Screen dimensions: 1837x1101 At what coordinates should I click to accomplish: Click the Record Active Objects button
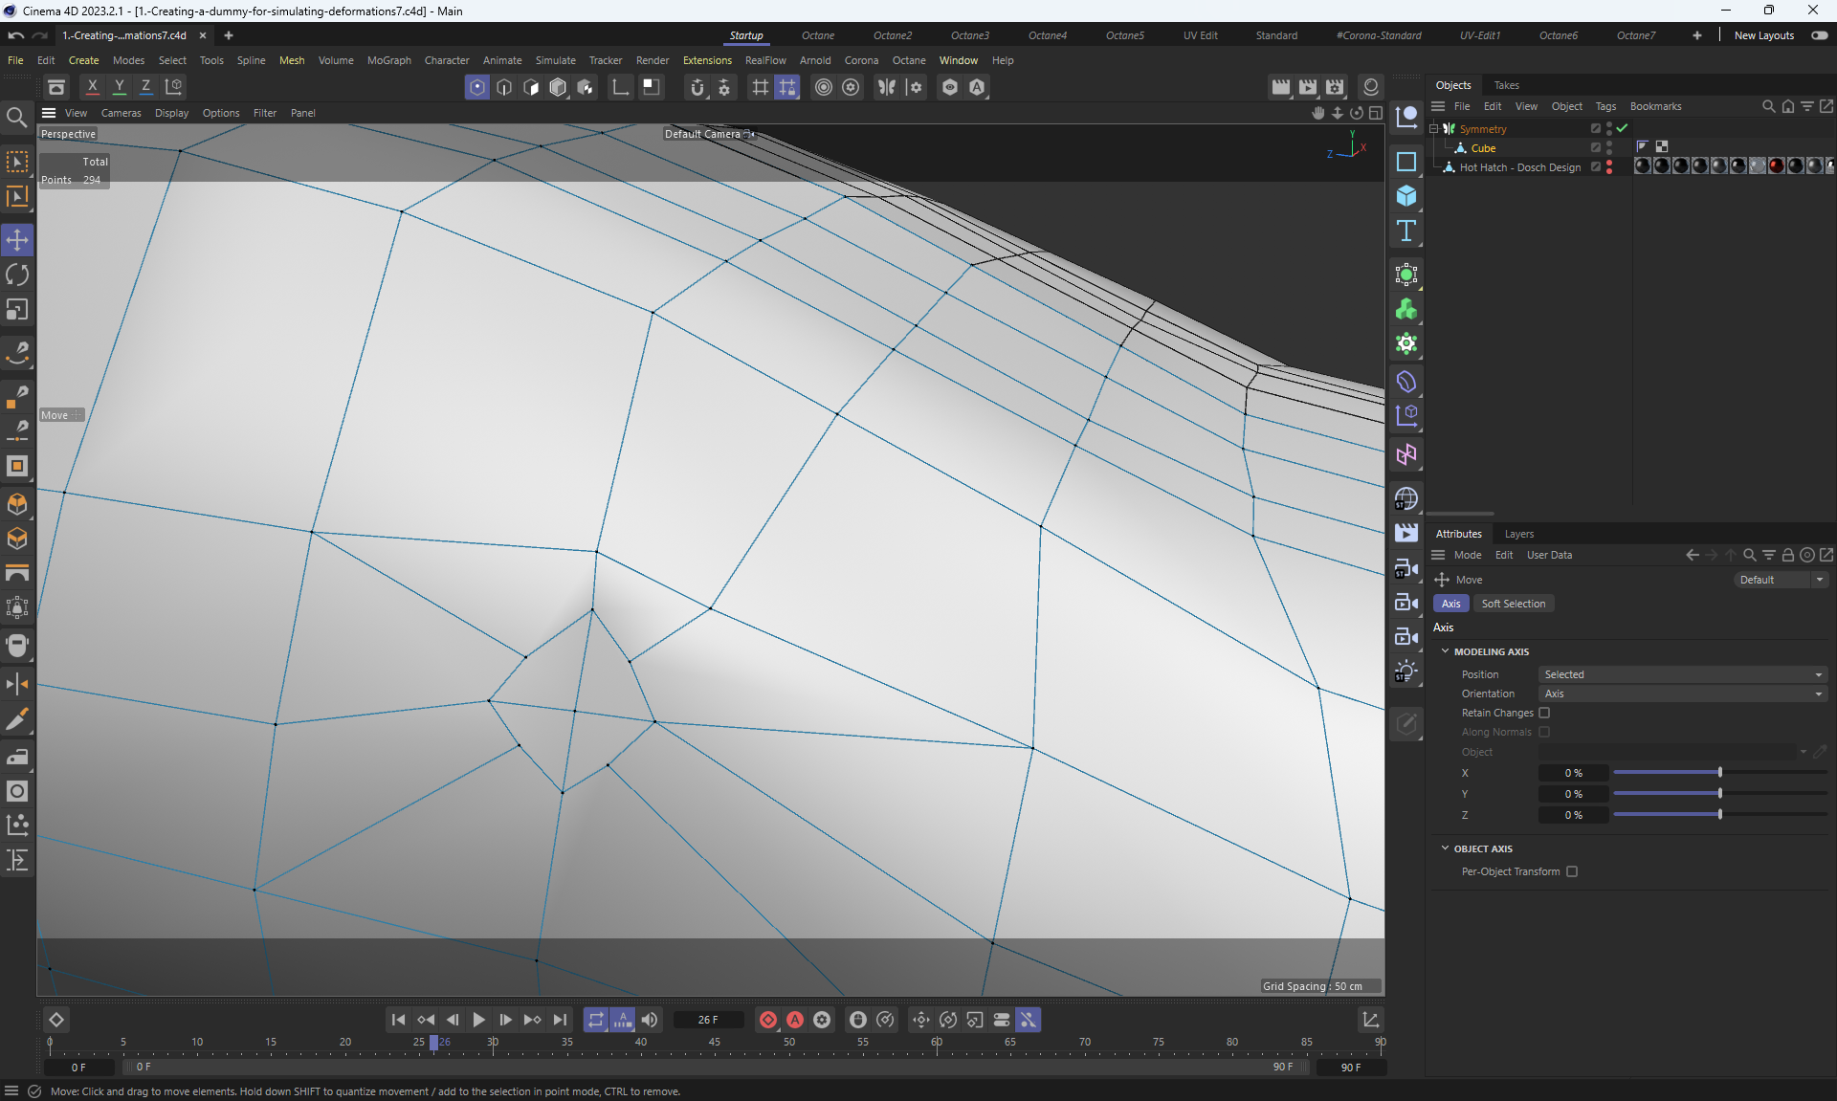pos(767,1020)
